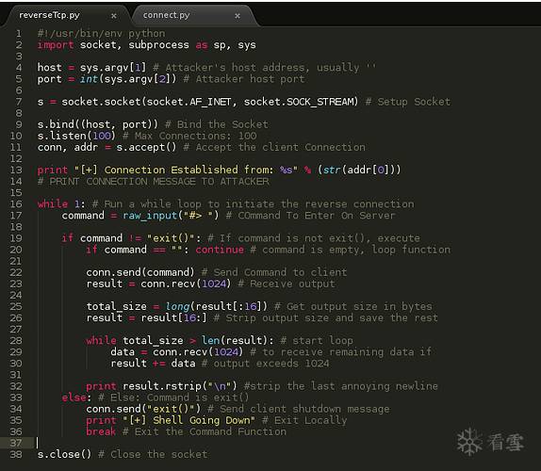Click 'conn.recv(1024)' on line 29

coord(198,352)
